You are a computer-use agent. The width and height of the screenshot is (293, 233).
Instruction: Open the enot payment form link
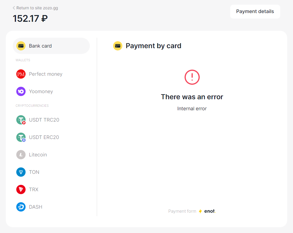point(209,211)
